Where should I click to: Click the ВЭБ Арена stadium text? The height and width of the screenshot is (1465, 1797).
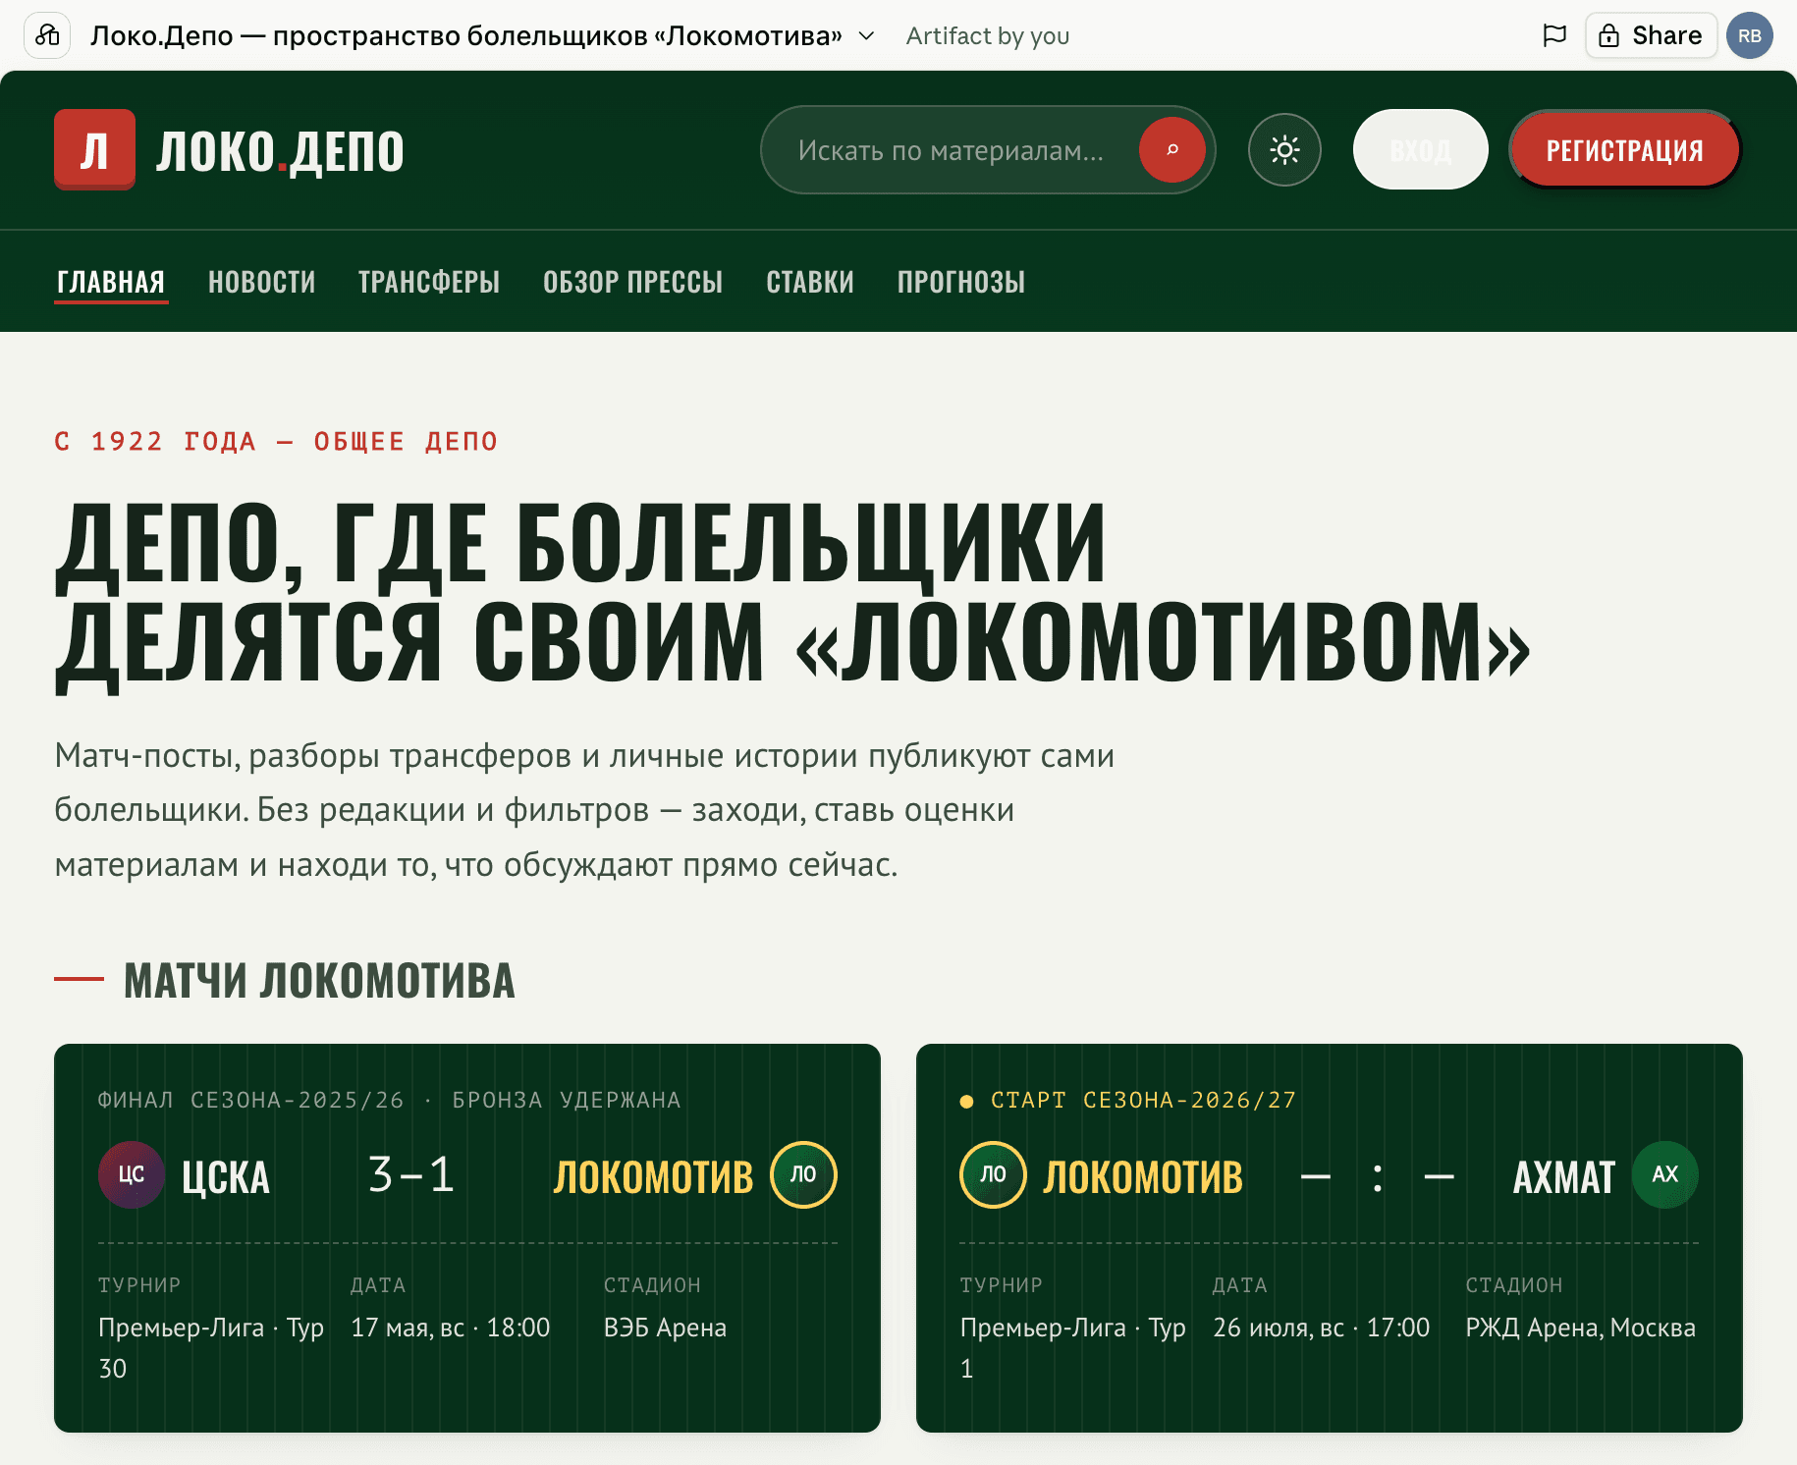click(666, 1328)
